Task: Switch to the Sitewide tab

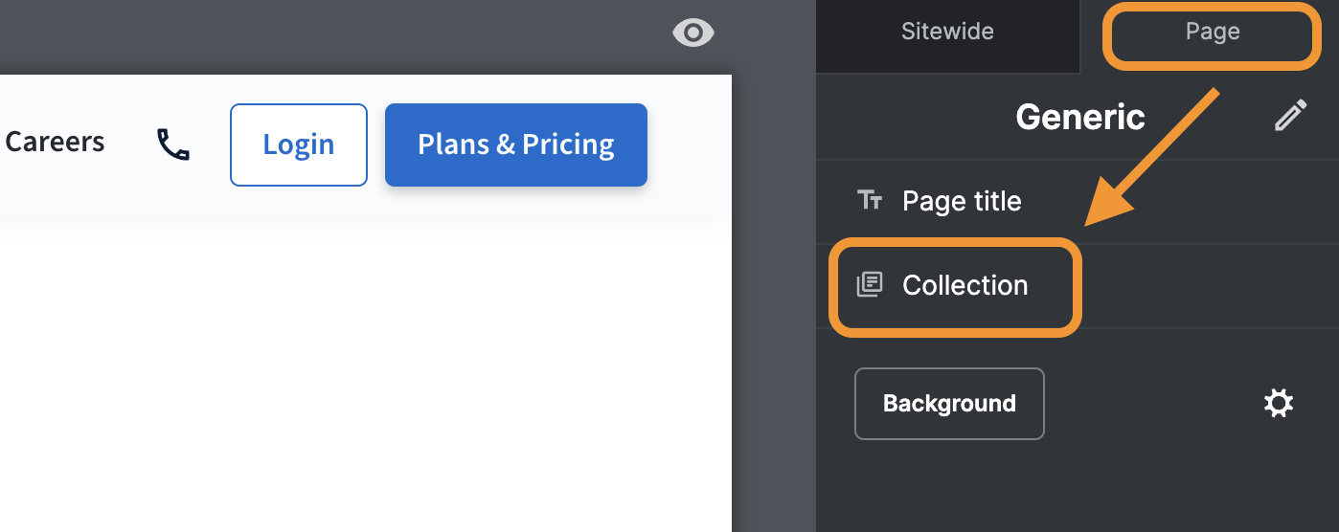Action: 947,32
